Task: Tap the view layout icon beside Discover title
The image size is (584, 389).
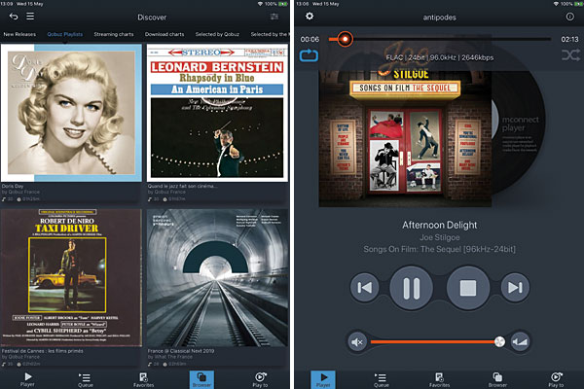Action: point(274,17)
